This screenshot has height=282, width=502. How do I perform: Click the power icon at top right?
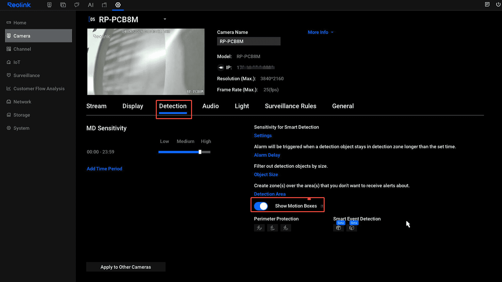(498, 4)
